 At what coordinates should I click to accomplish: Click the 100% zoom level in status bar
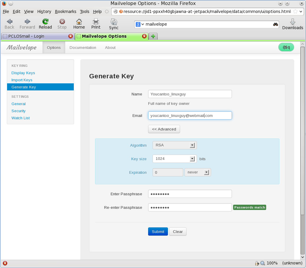click(x=272, y=263)
